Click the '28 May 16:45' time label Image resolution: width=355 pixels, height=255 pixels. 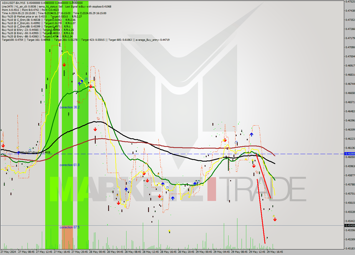click(x=168, y=252)
